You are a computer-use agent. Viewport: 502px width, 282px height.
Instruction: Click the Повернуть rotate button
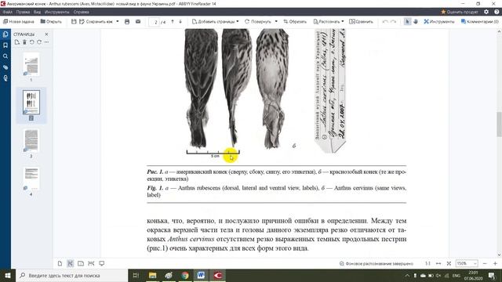258,22
